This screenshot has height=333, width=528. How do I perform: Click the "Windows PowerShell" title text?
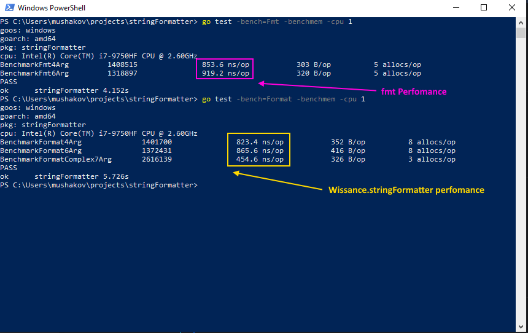click(52, 8)
